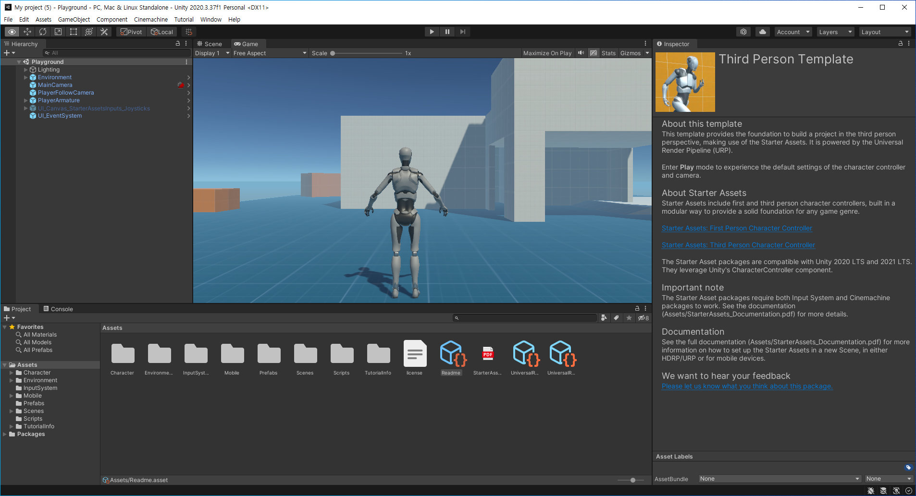Select MainCamera in Hierarchy

point(55,85)
